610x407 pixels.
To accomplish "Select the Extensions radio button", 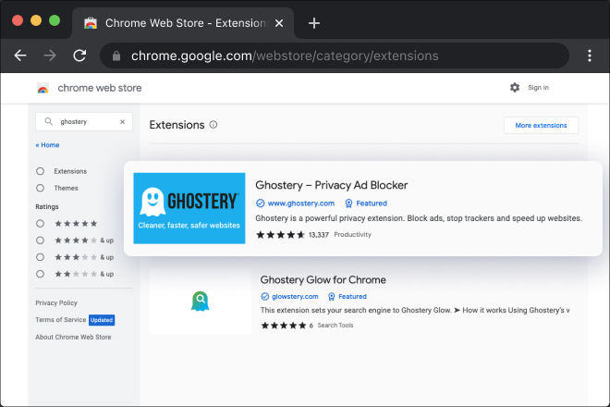I will coord(40,171).
